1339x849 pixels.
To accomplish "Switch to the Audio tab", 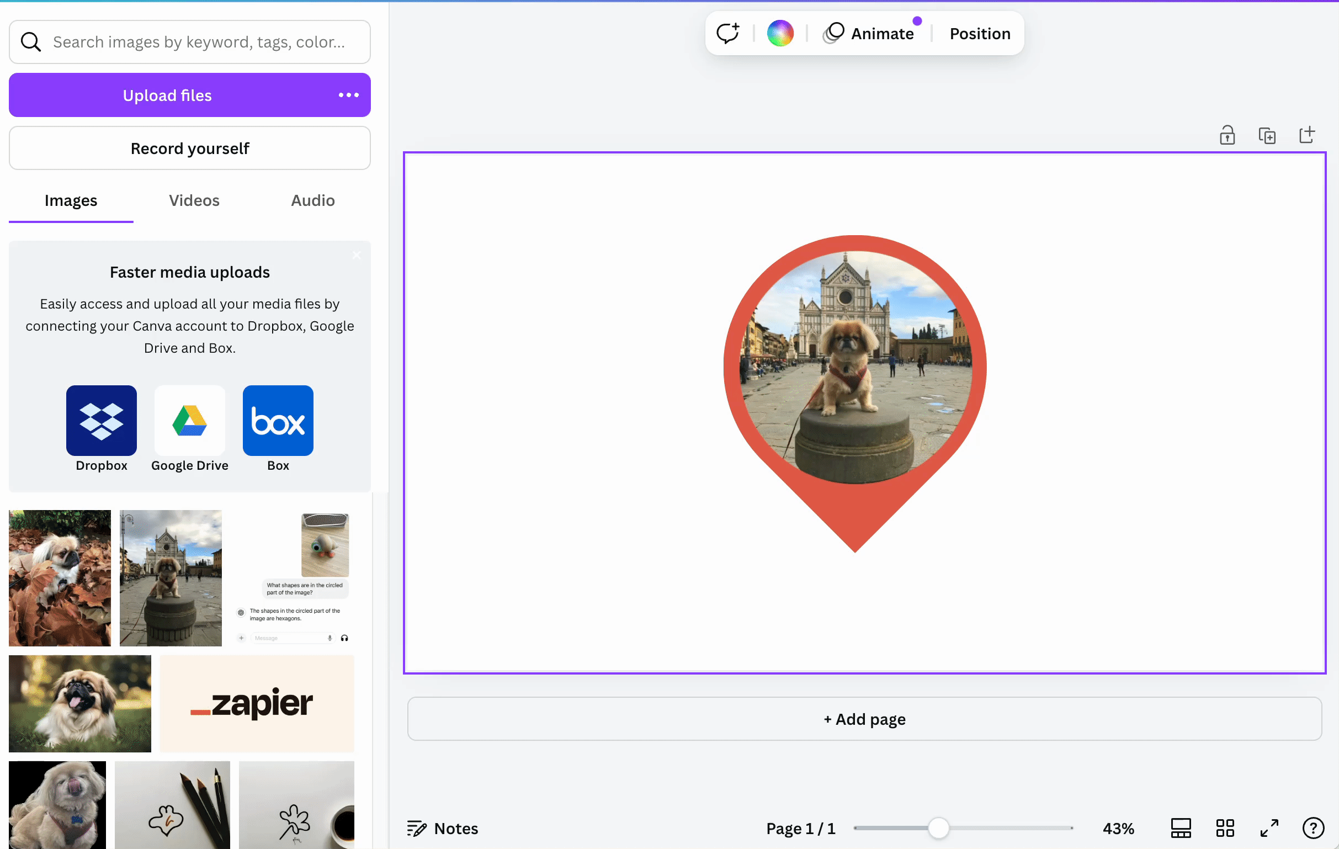I will pos(312,200).
